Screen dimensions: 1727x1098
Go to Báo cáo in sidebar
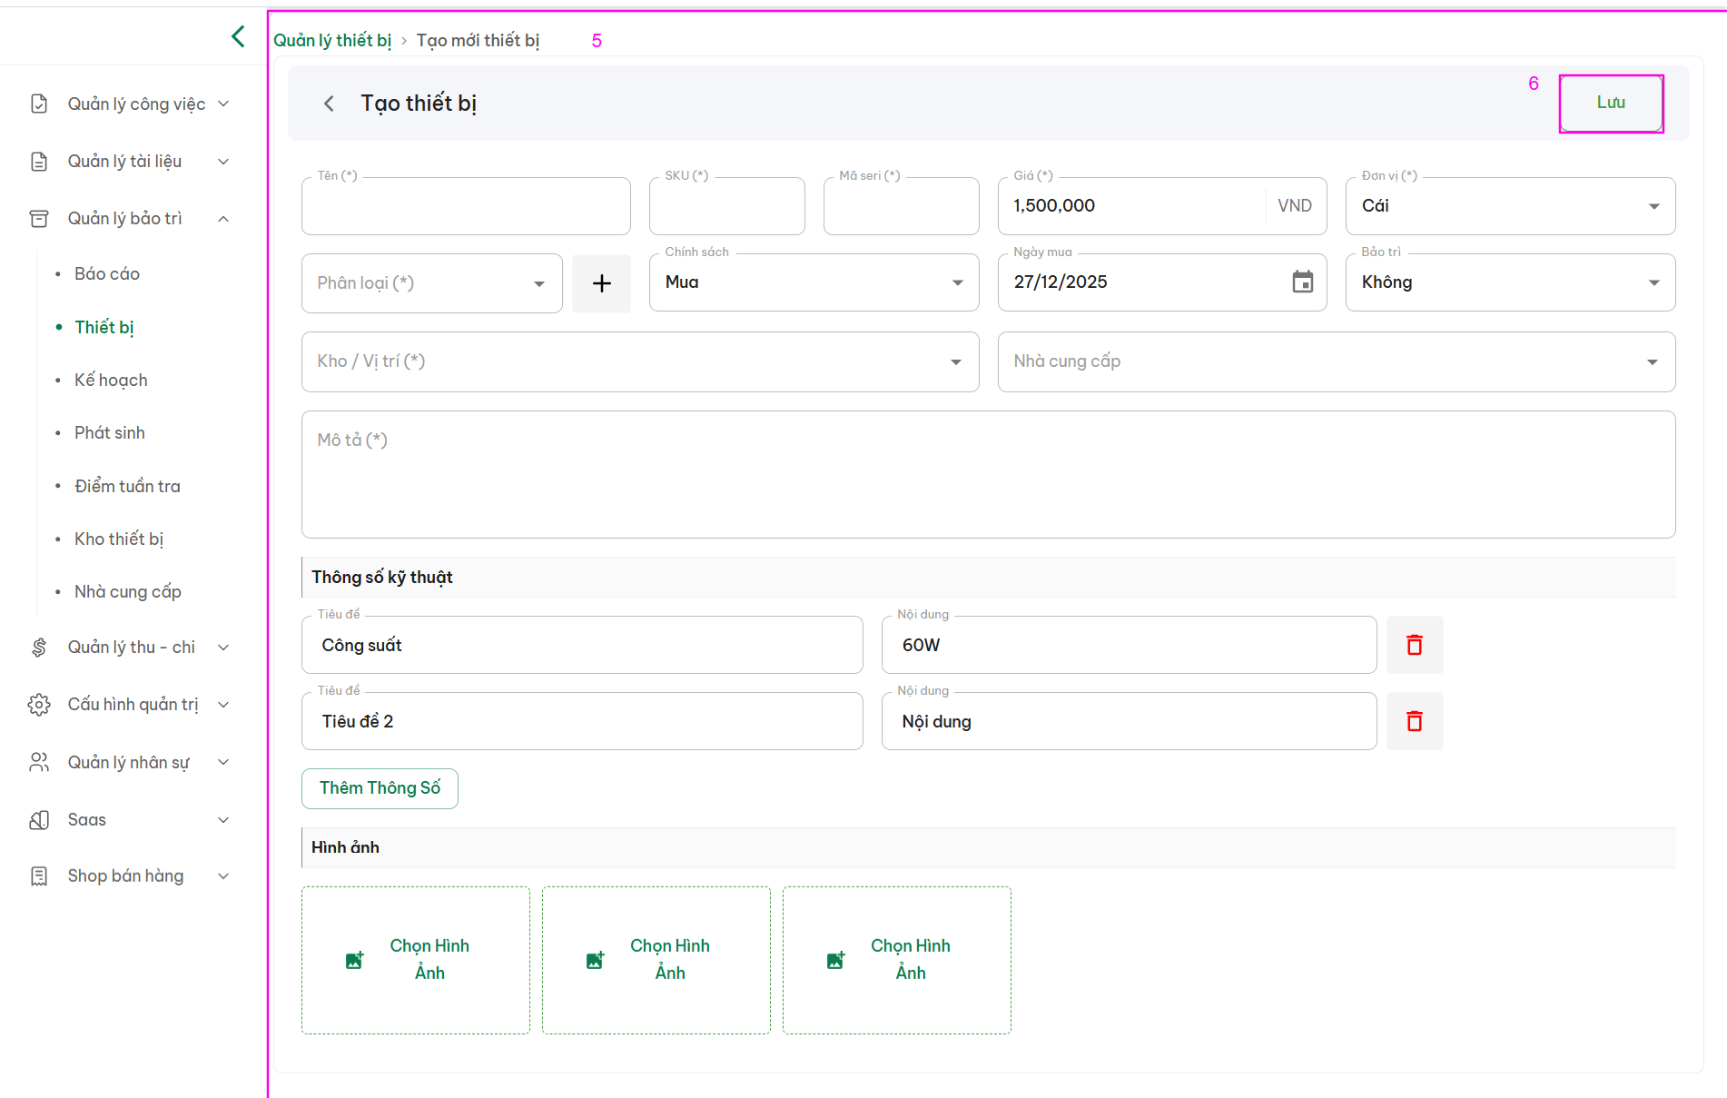pyautogui.click(x=107, y=273)
